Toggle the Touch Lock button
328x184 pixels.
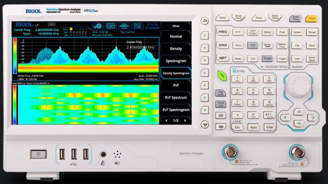pyautogui.click(x=221, y=104)
